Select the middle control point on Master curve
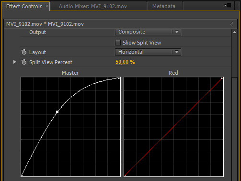Screen dimensions: 241x181 (x=57, y=112)
